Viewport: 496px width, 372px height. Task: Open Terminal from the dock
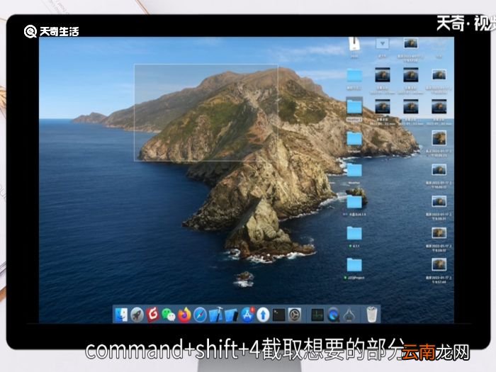(x=278, y=315)
